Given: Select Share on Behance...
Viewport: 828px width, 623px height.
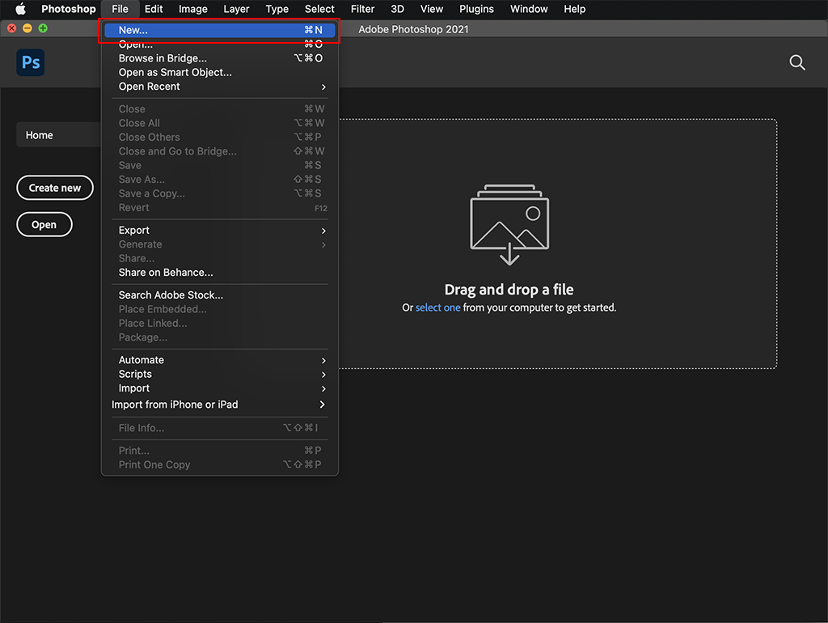Looking at the screenshot, I should coord(220,273).
